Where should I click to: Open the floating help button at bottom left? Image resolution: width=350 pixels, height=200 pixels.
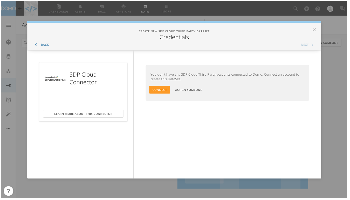9,191
